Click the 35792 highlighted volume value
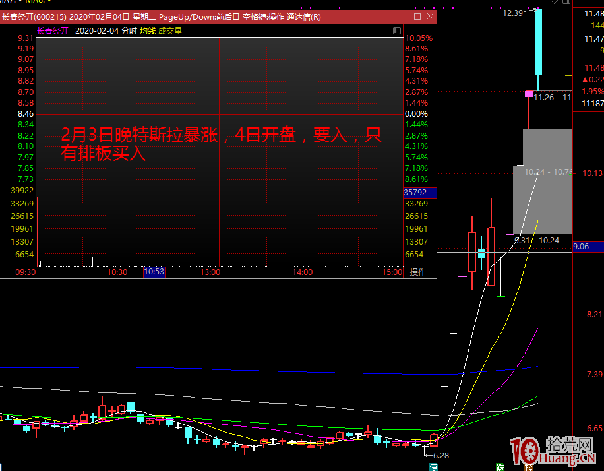Viewport: 604px width, 471px height. [415, 193]
